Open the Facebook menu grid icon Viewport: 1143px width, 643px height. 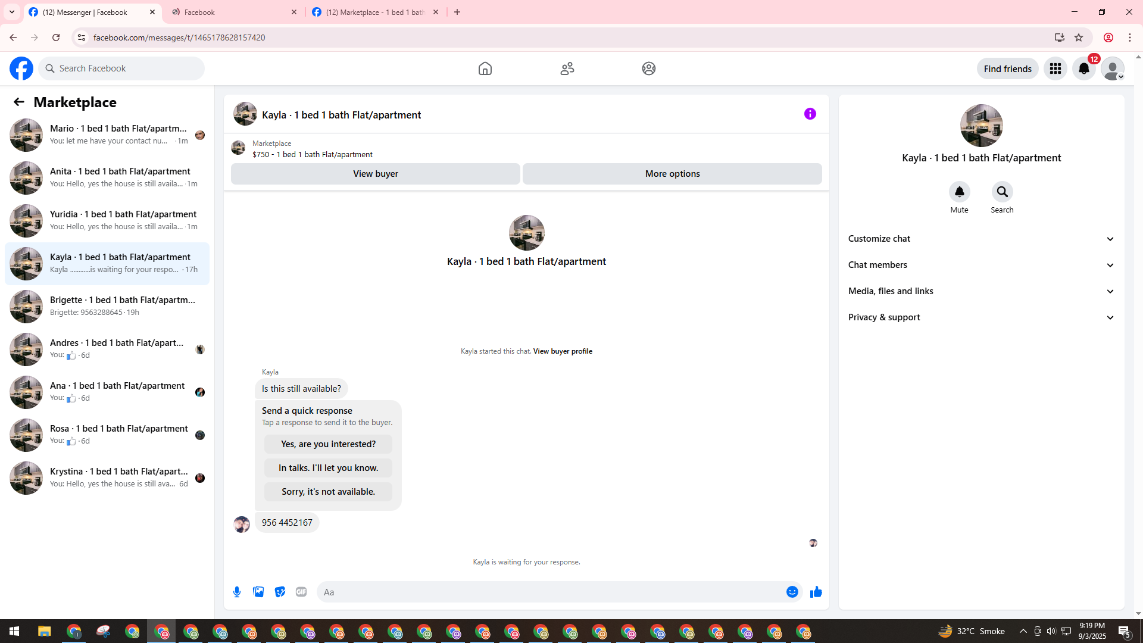(x=1055, y=68)
